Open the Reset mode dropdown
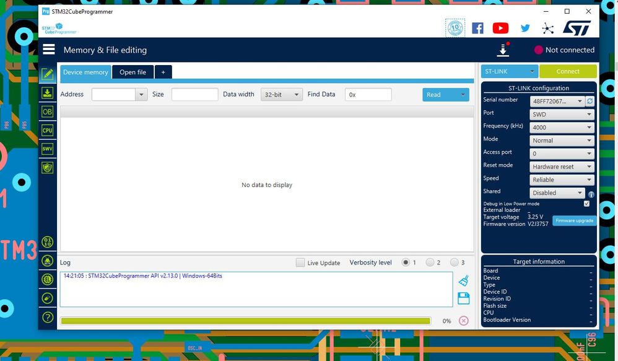618x361 pixels. [x=562, y=167]
